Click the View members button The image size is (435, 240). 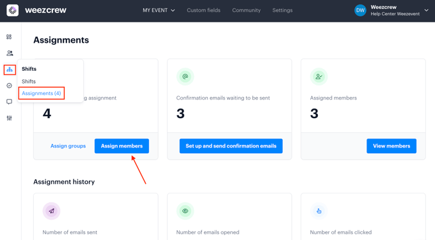pyautogui.click(x=391, y=146)
